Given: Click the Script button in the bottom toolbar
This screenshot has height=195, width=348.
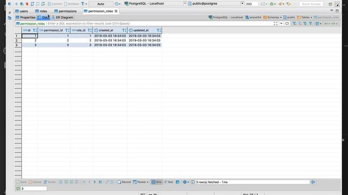Looking at the screenshot, I should (49, 182).
